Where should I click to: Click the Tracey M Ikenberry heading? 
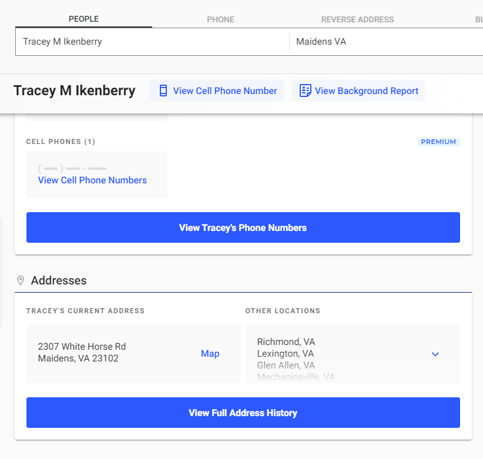pyautogui.click(x=74, y=91)
